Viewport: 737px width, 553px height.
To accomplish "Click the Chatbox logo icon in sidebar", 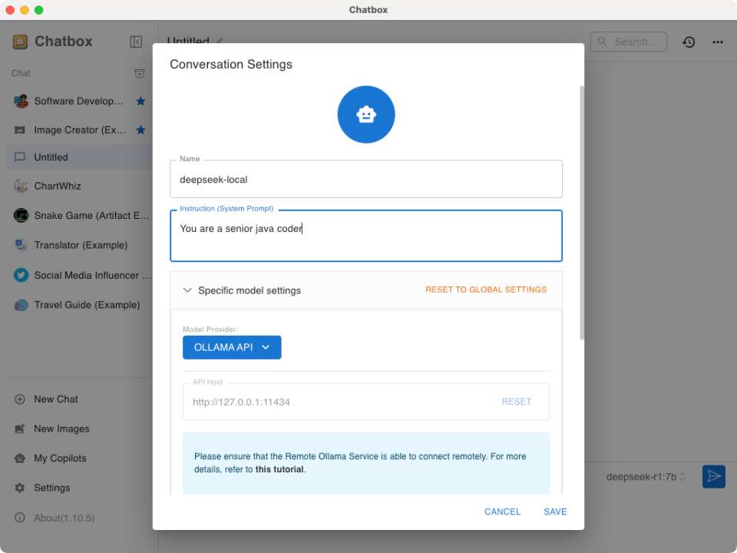I will click(20, 41).
